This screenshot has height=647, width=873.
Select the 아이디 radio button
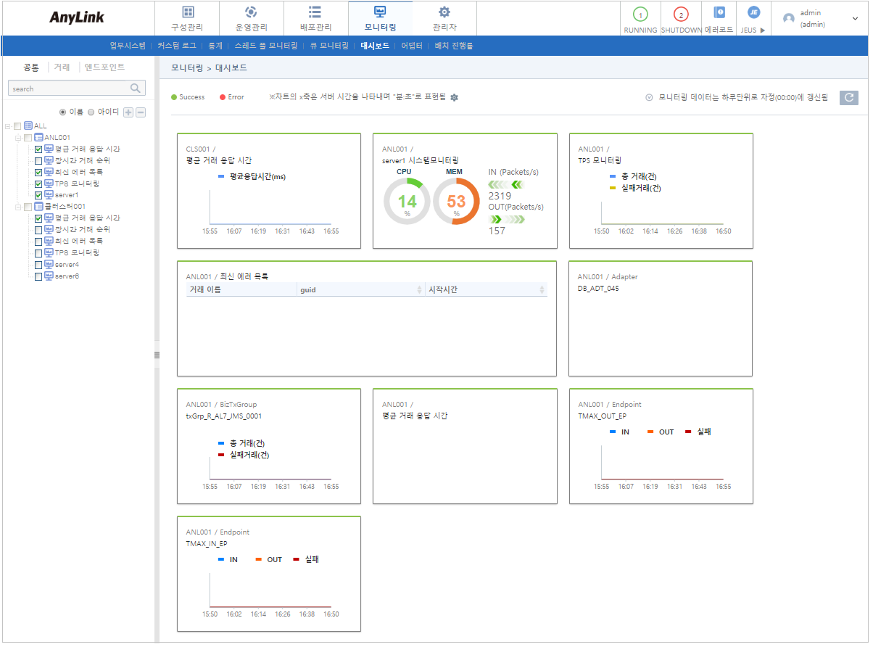click(89, 113)
